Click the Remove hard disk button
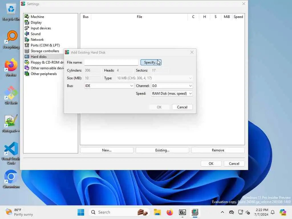 (x=218, y=150)
